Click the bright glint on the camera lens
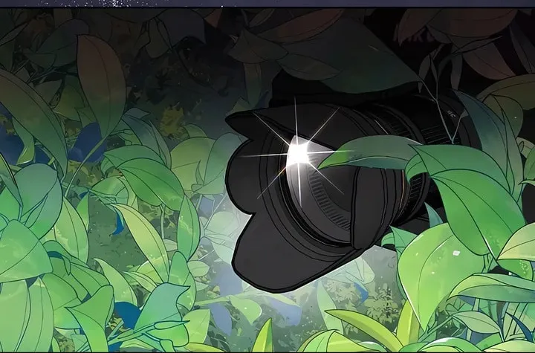This screenshot has height=353, width=535. point(298,155)
